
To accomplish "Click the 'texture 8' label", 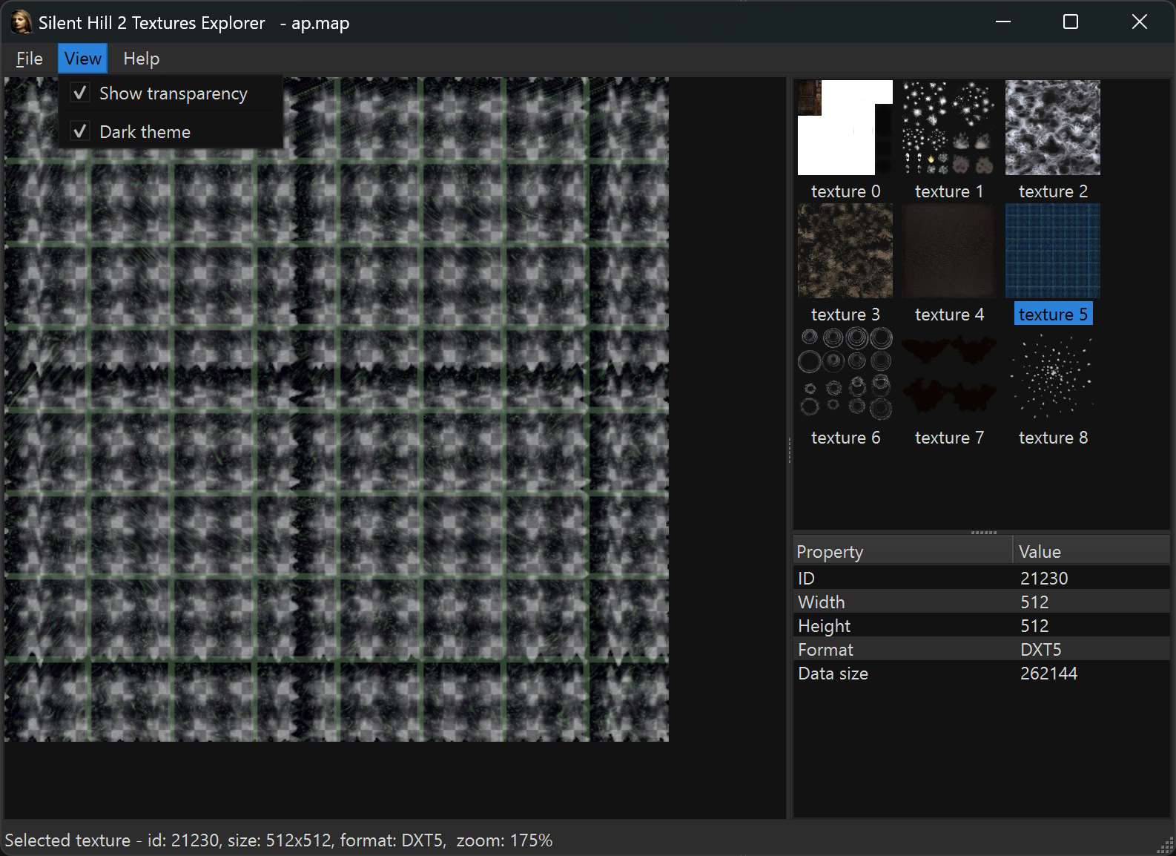I will [x=1053, y=438].
